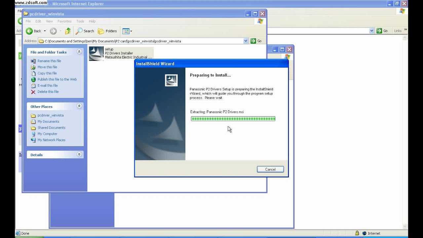Toggle the Folders pane button

107,31
